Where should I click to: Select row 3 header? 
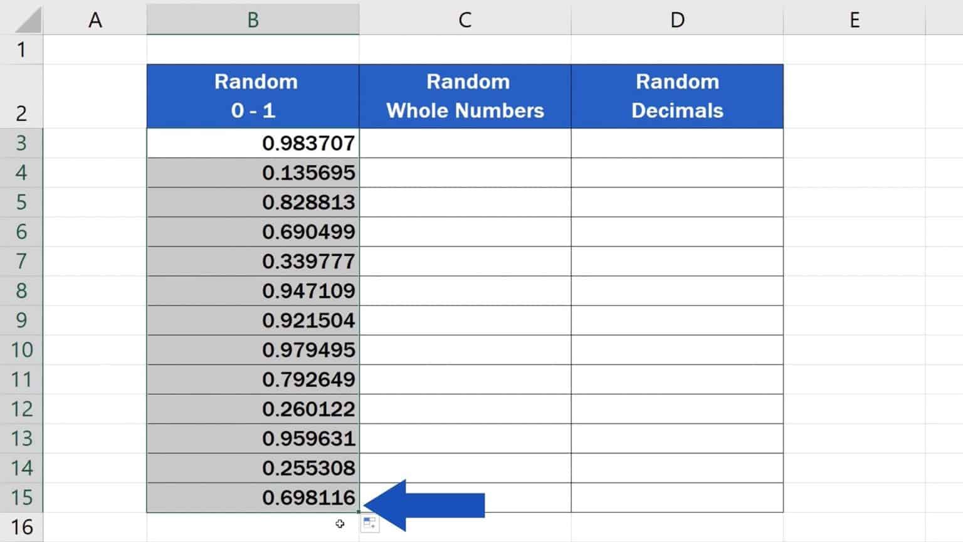(x=21, y=143)
